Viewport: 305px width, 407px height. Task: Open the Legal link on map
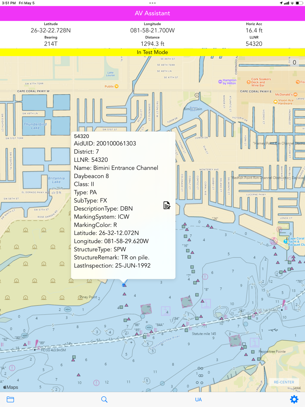[x=297, y=388]
